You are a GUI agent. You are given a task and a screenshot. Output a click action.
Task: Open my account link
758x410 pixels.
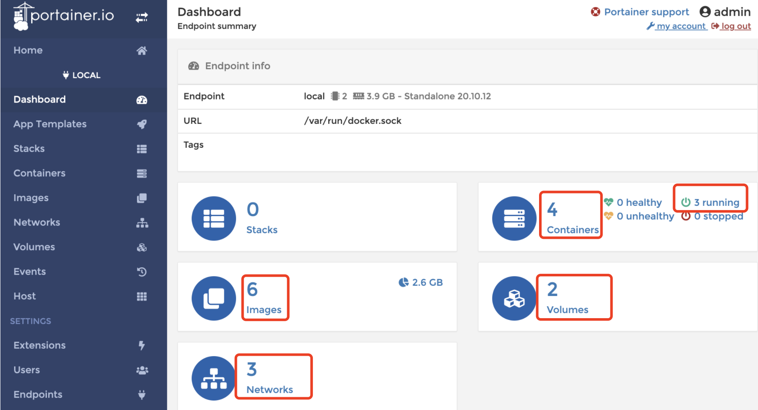[x=677, y=26]
